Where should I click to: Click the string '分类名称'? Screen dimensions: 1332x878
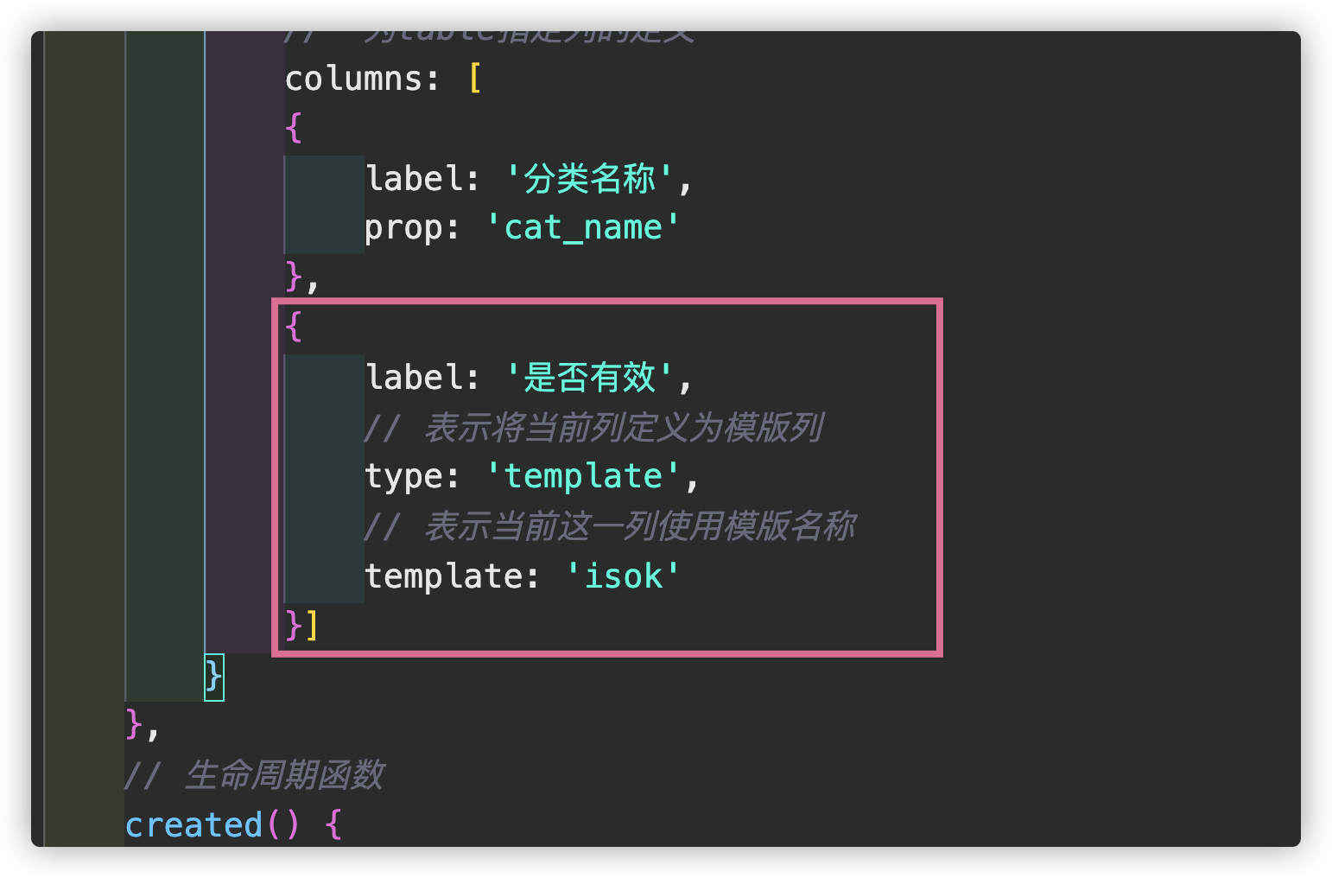pos(588,179)
